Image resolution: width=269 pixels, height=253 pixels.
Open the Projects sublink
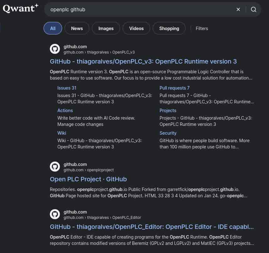[x=168, y=111]
